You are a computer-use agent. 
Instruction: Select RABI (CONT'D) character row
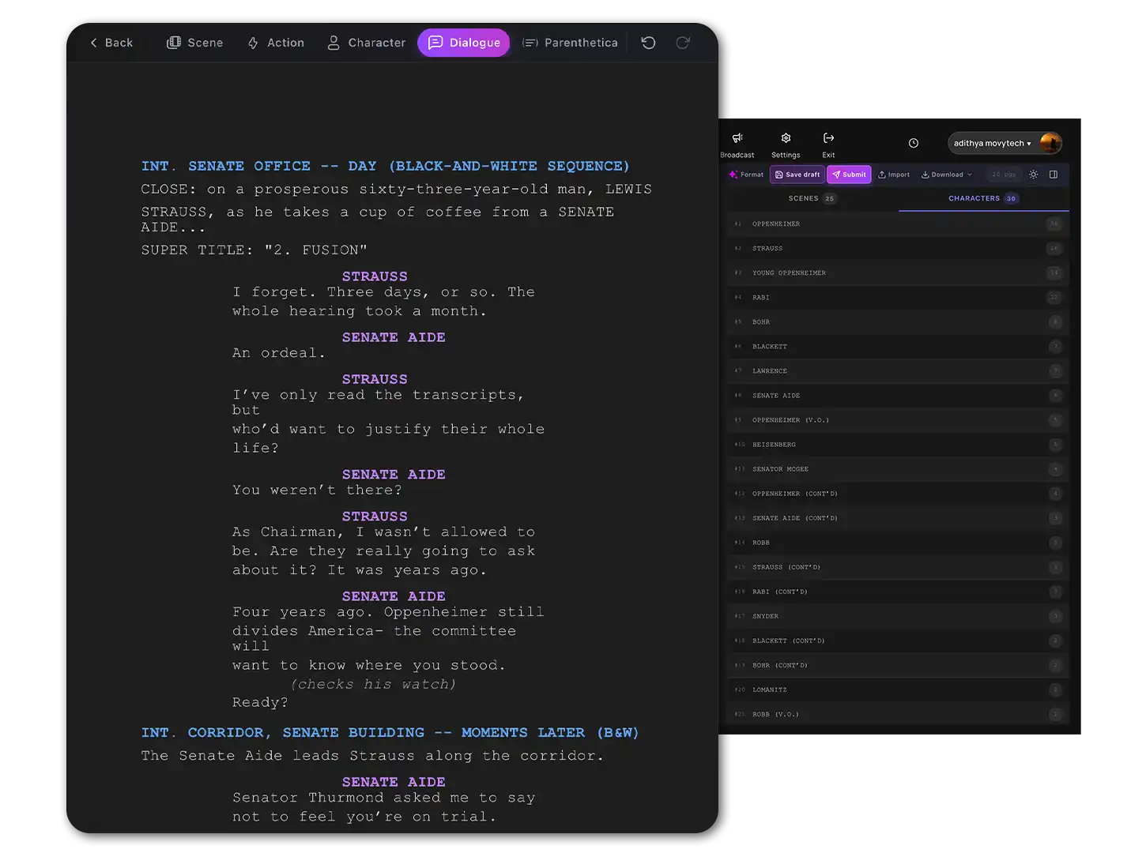898,592
